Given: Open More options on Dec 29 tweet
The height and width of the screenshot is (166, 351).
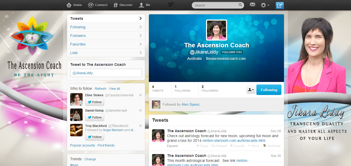Looking at the screenshot, I should tap(254, 146).
